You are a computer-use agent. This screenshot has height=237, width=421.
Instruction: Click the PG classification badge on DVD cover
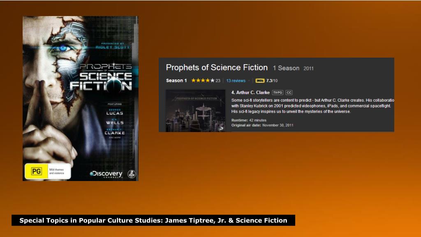pyautogui.click(x=37, y=172)
